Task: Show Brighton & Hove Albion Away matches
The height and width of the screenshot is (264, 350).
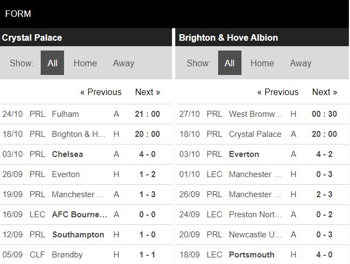Action: [x=301, y=63]
